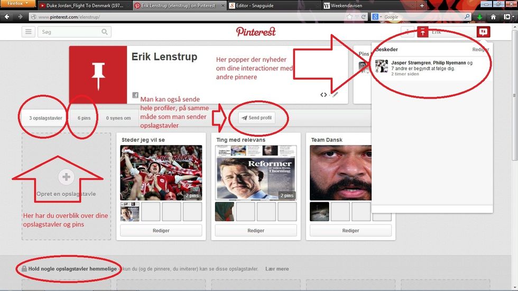Click the Lær mere link
This screenshot has width=518, height=291.
tap(277, 269)
